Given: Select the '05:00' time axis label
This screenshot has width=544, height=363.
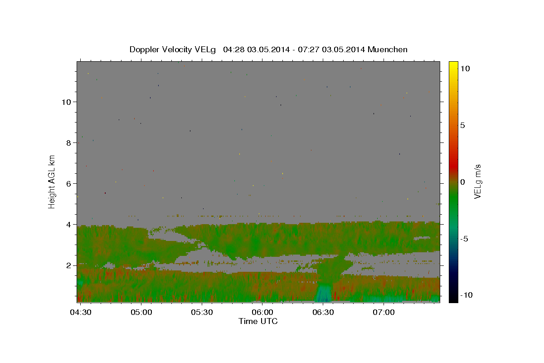Looking at the screenshot, I should pyautogui.click(x=141, y=312).
